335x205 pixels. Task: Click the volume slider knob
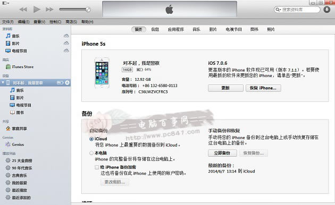[x=88, y=10]
